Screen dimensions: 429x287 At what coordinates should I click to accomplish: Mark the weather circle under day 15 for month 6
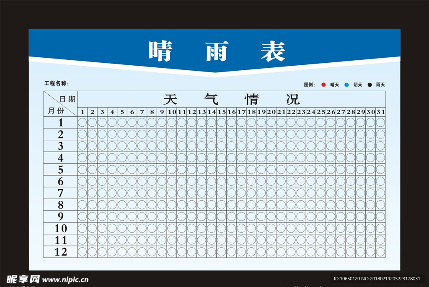(x=222, y=182)
